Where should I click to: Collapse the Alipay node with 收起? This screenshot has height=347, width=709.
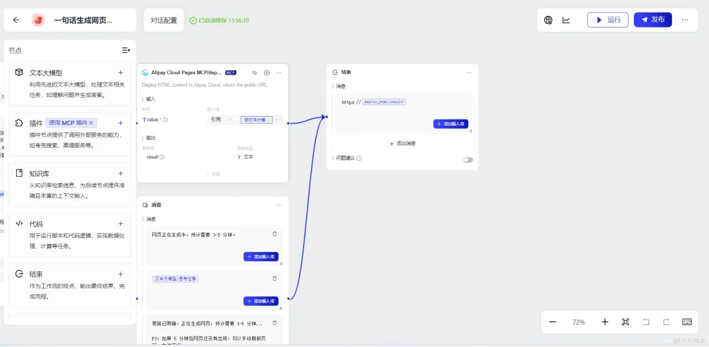click(x=213, y=174)
